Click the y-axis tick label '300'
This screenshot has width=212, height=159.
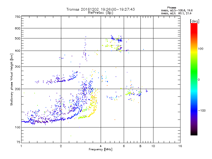(x=17, y=67)
